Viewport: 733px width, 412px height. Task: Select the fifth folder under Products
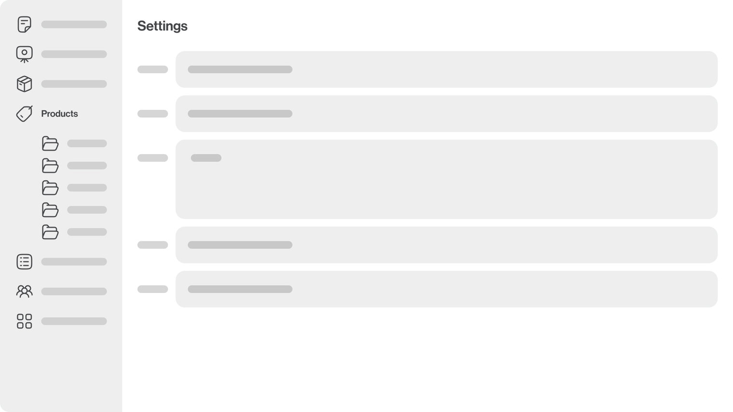(x=50, y=232)
